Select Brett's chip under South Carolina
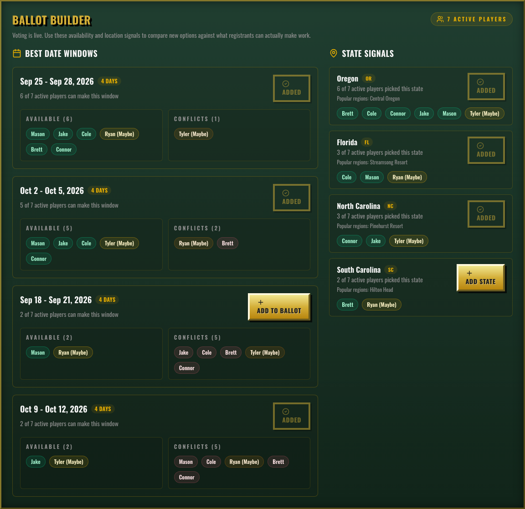 pos(347,305)
